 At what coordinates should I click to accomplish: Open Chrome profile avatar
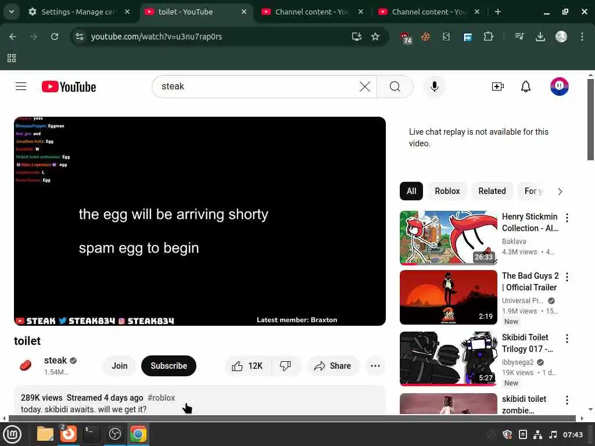(x=561, y=37)
